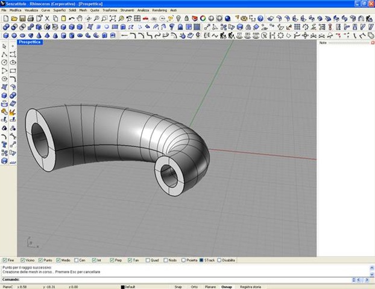Enable the Quad osnap checkbox
Screen dimensions: 375x289
[x=148, y=260]
